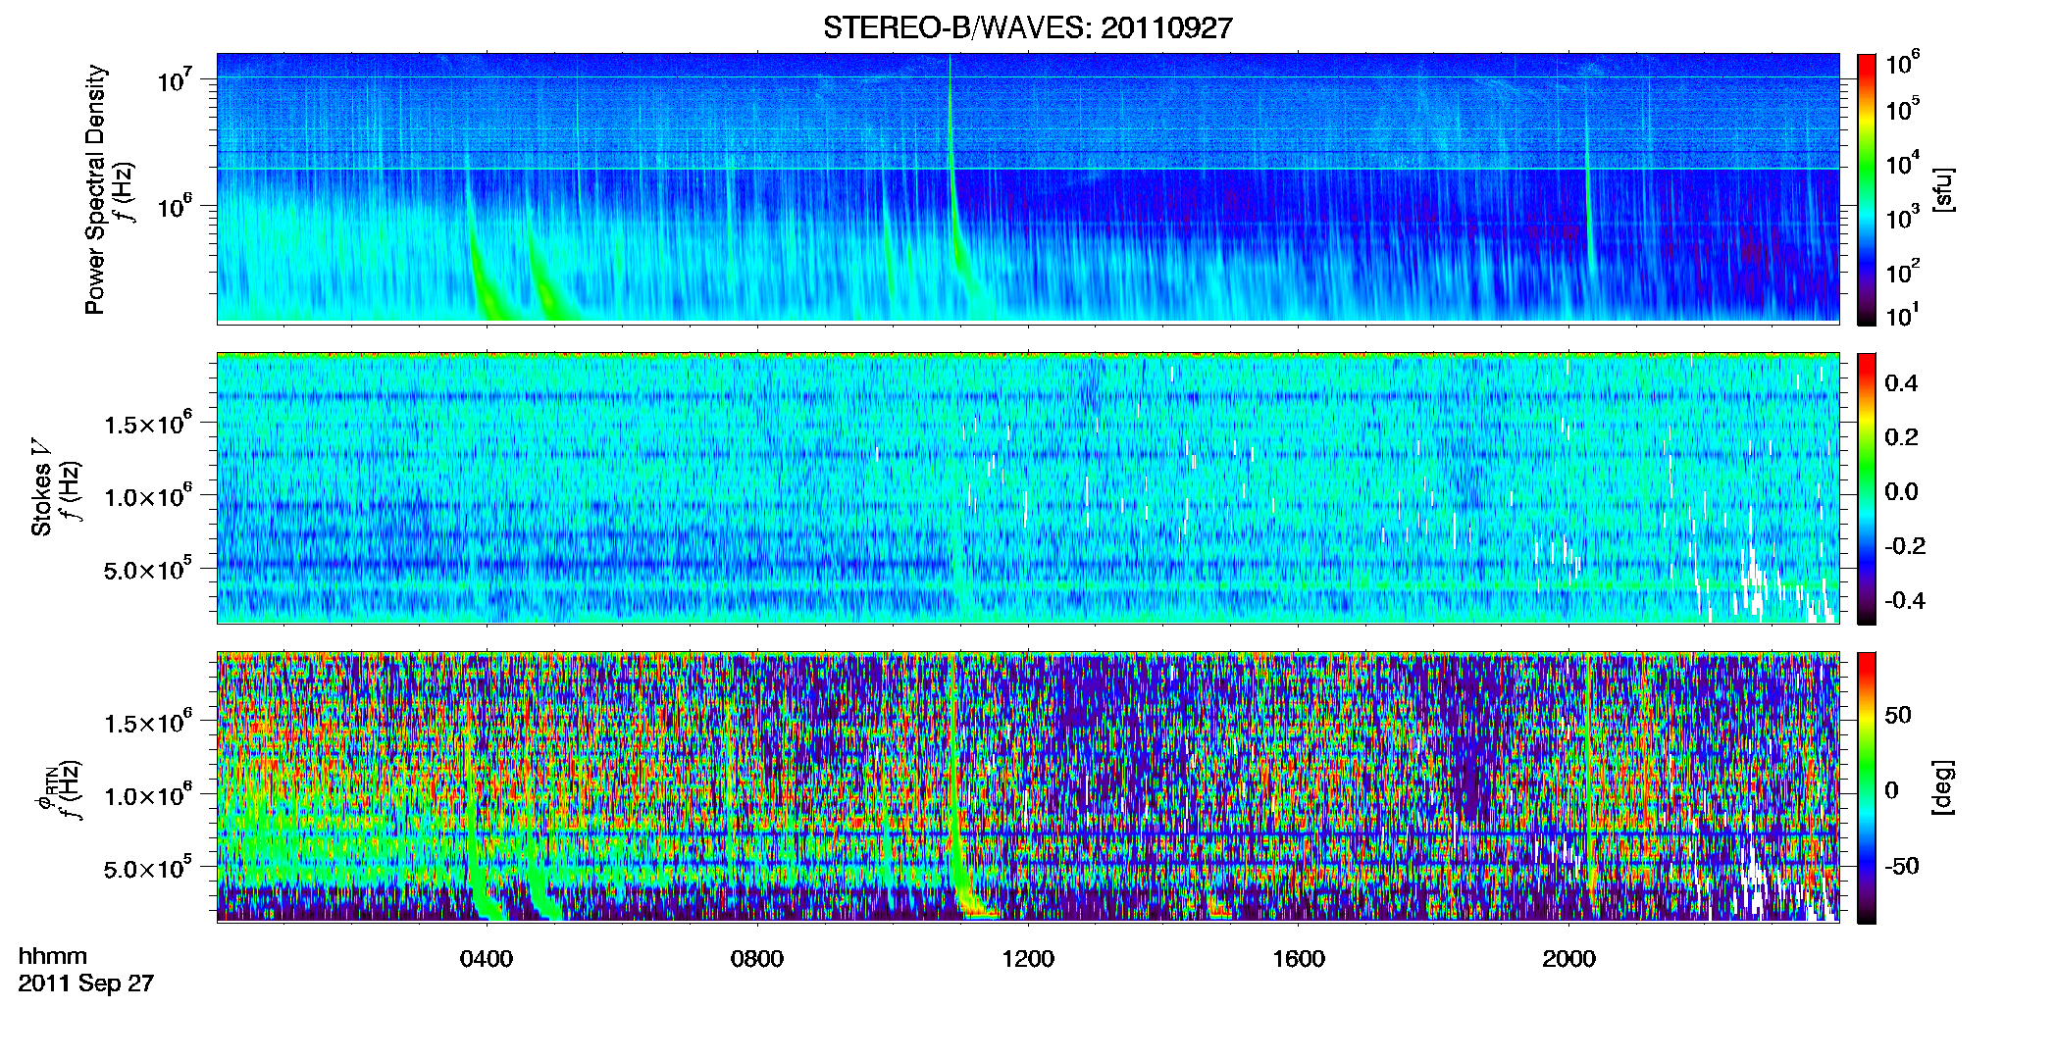Viewport: 2056px width, 1059px height.
Task: Click the plot title STEREO-B/WAVES: 20110927
Action: [1027, 27]
